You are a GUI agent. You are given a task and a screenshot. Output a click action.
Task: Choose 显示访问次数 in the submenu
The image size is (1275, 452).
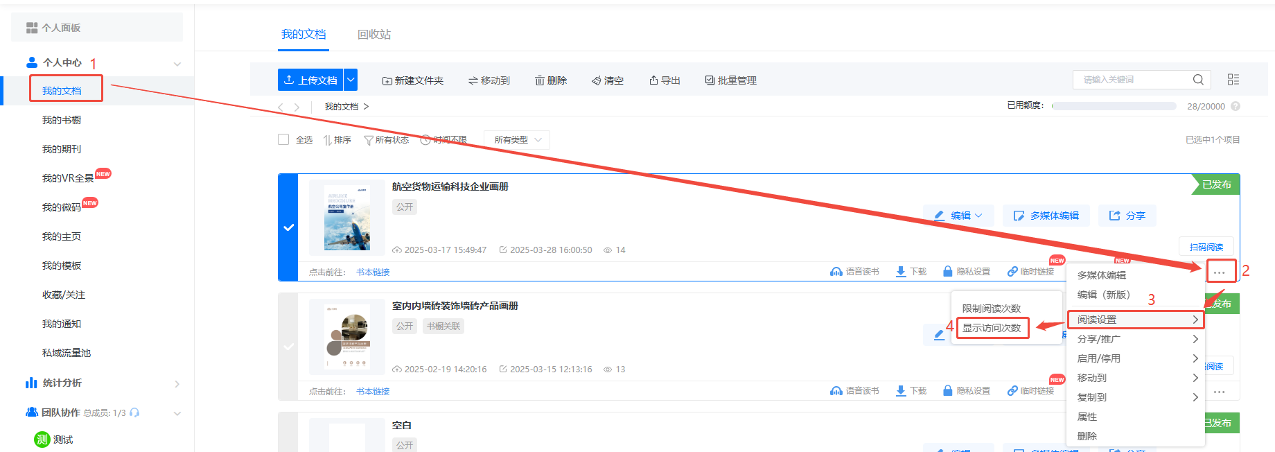(x=992, y=328)
